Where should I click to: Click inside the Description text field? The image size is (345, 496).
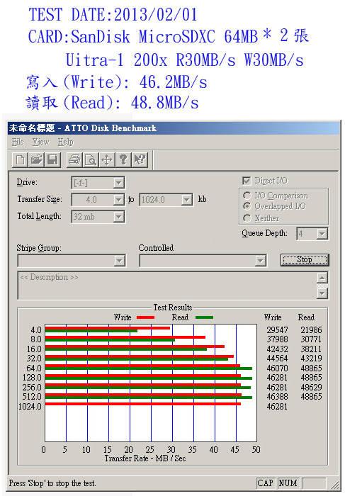click(167, 286)
